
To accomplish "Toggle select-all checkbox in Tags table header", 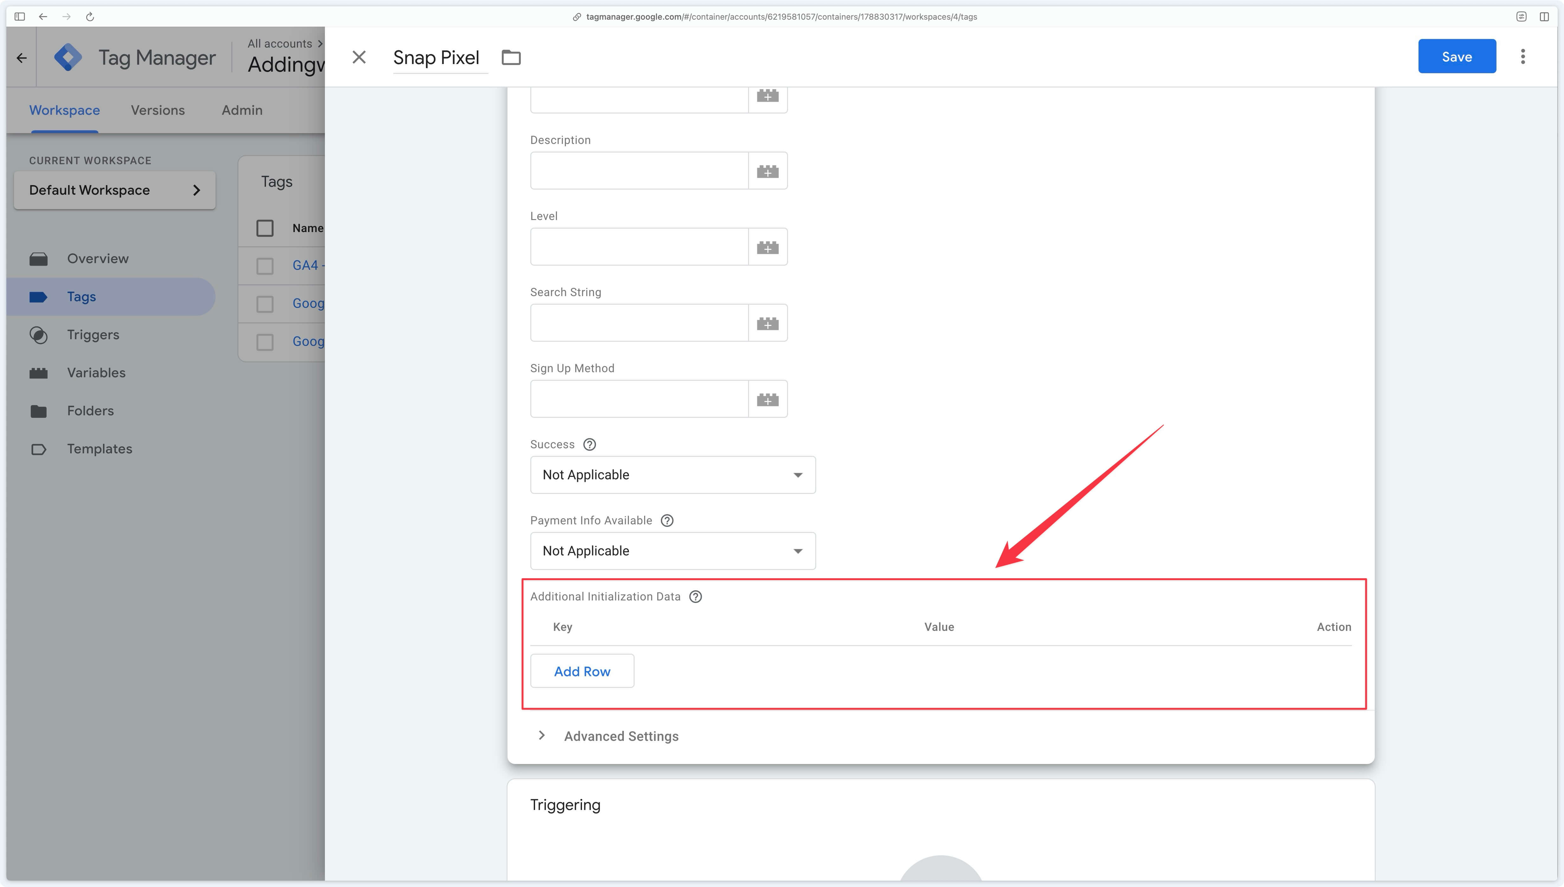I will [265, 229].
